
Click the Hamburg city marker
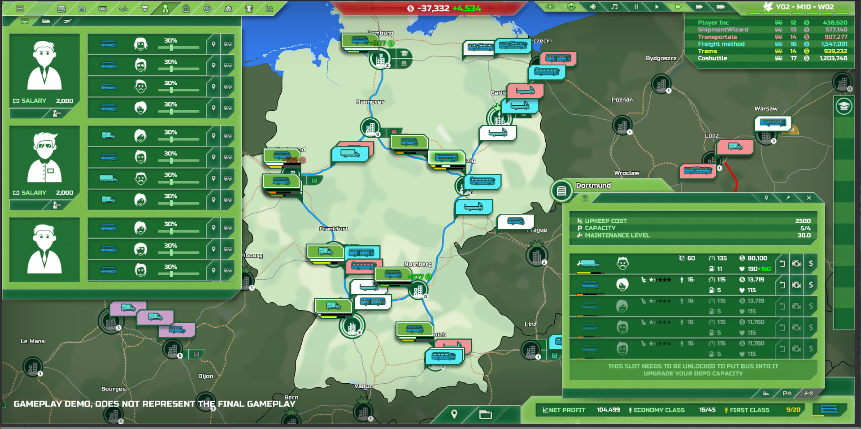tap(380, 59)
